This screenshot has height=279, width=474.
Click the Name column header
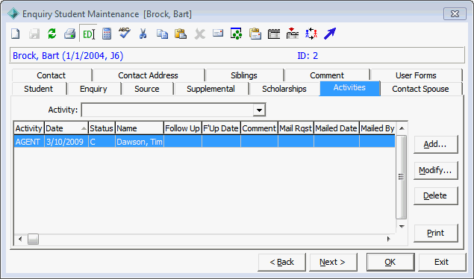140,128
